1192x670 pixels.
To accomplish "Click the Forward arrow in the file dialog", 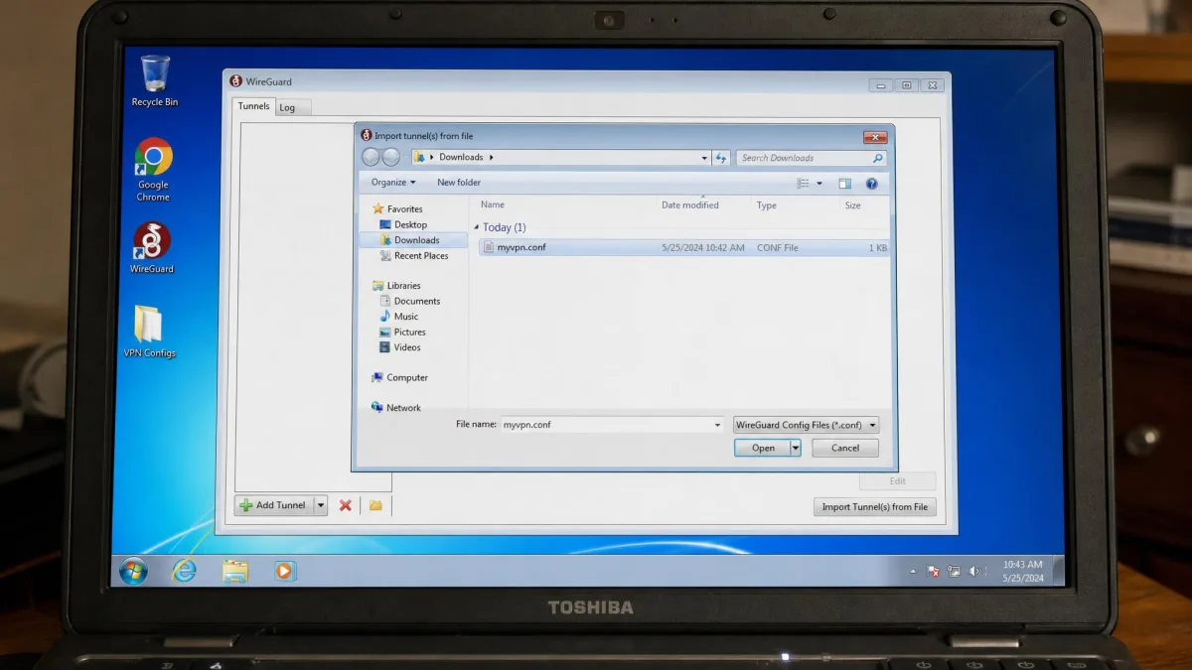I will [x=391, y=157].
